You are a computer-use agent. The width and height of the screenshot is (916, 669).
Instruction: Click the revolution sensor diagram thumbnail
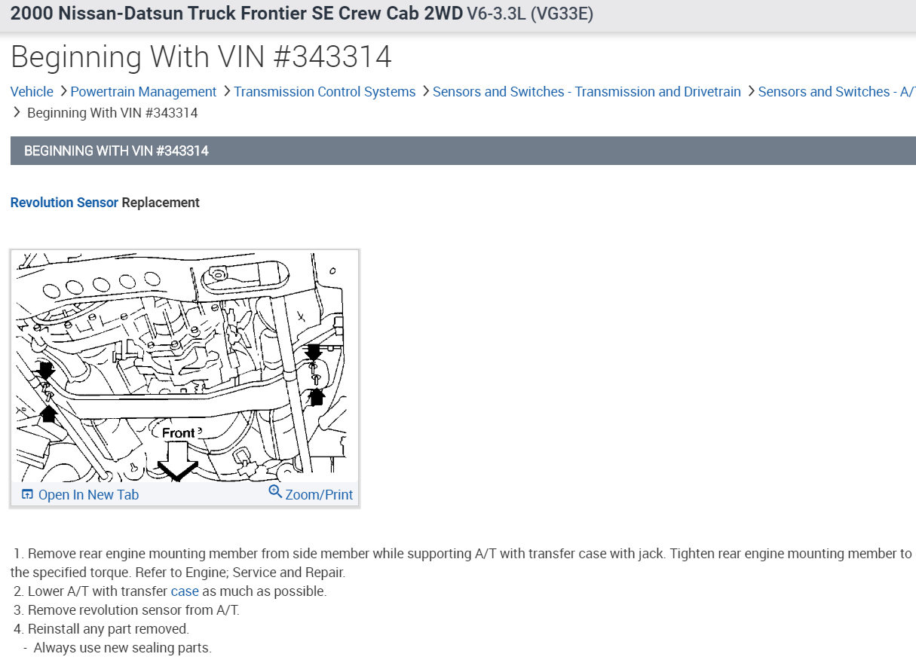185,367
